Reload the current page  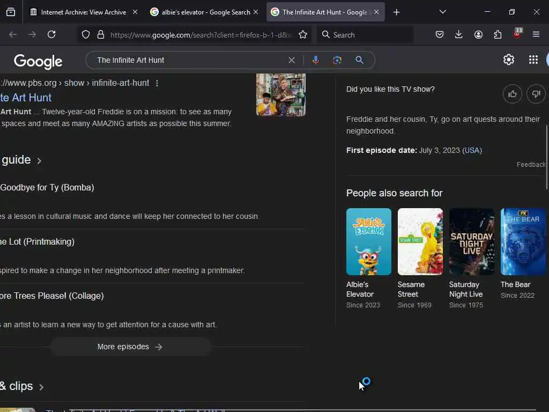(51, 35)
